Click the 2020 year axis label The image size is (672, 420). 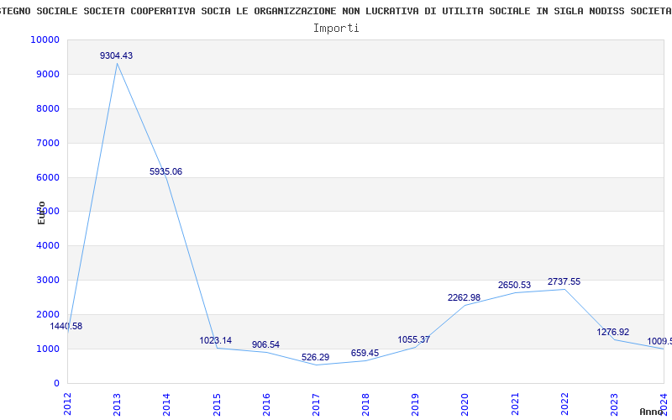(465, 404)
